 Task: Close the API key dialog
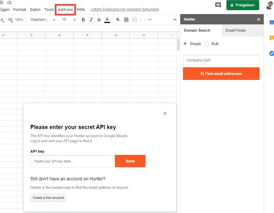click(165, 113)
